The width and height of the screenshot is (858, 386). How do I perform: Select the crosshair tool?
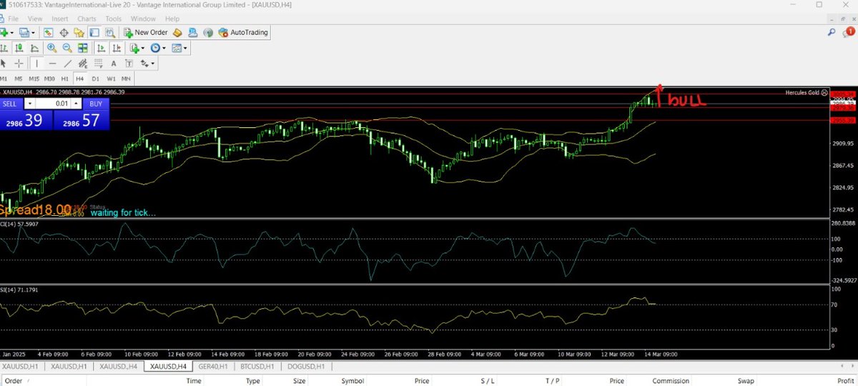pos(19,64)
